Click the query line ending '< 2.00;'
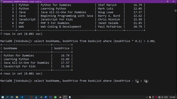 78,41
